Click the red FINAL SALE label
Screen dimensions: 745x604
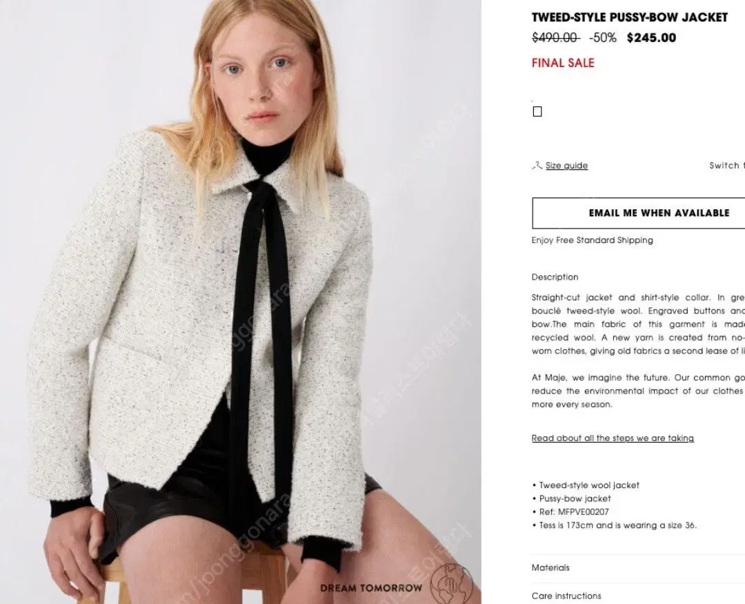click(563, 63)
